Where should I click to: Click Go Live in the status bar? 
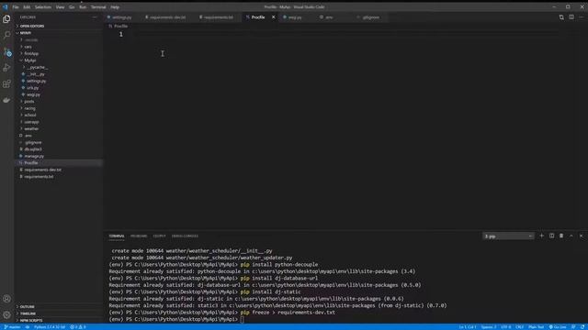(x=558, y=327)
